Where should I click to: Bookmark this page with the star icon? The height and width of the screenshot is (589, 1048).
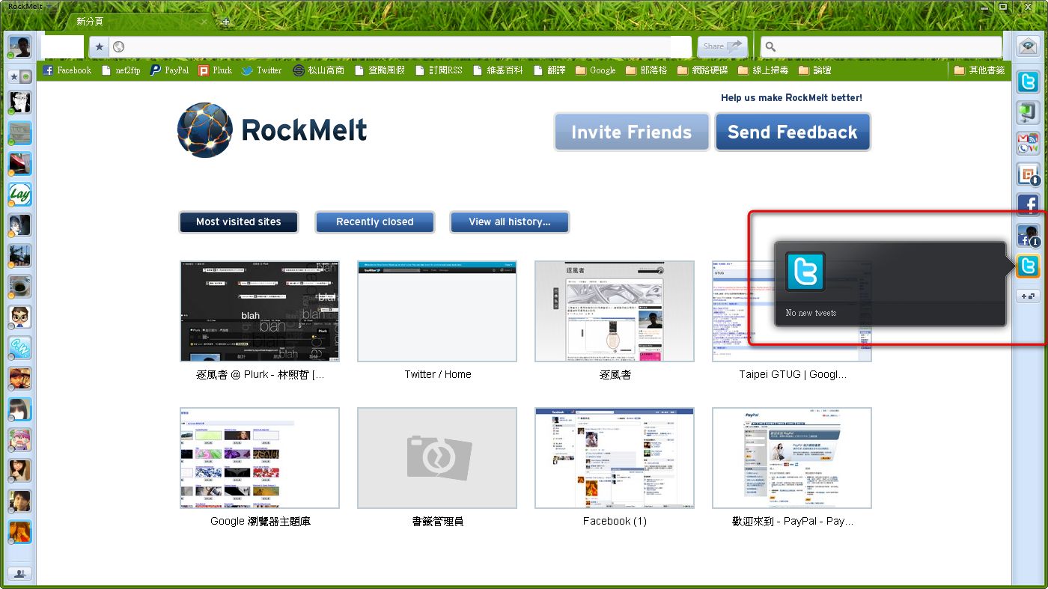point(100,46)
